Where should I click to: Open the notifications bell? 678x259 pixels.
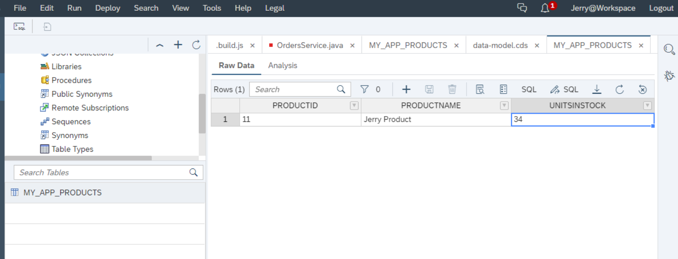click(x=545, y=8)
